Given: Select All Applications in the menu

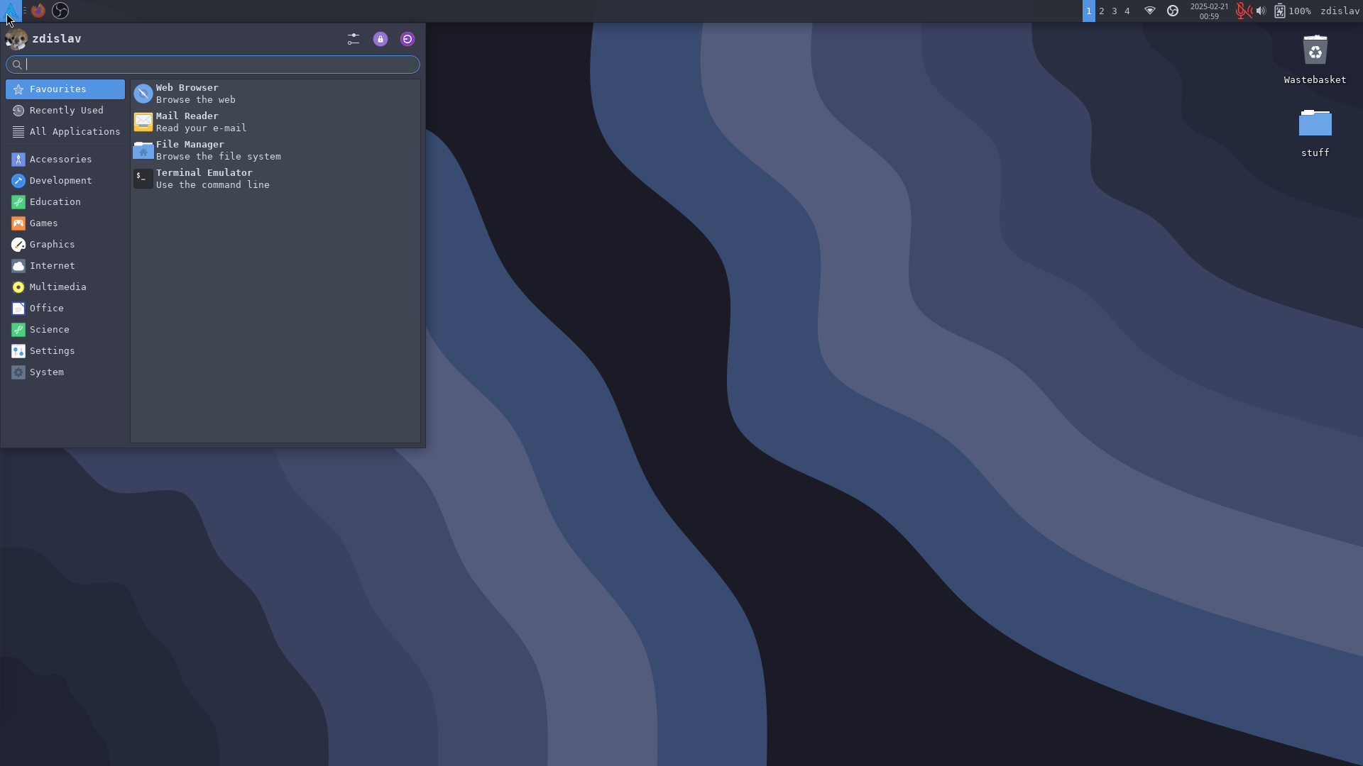Looking at the screenshot, I should [75, 132].
